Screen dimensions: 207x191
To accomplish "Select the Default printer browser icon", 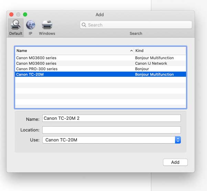I will (x=16, y=28).
